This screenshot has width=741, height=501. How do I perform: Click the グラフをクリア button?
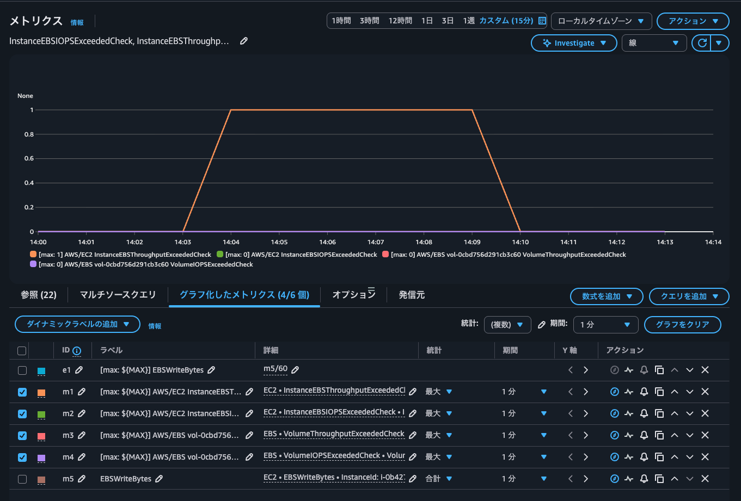[x=682, y=324]
